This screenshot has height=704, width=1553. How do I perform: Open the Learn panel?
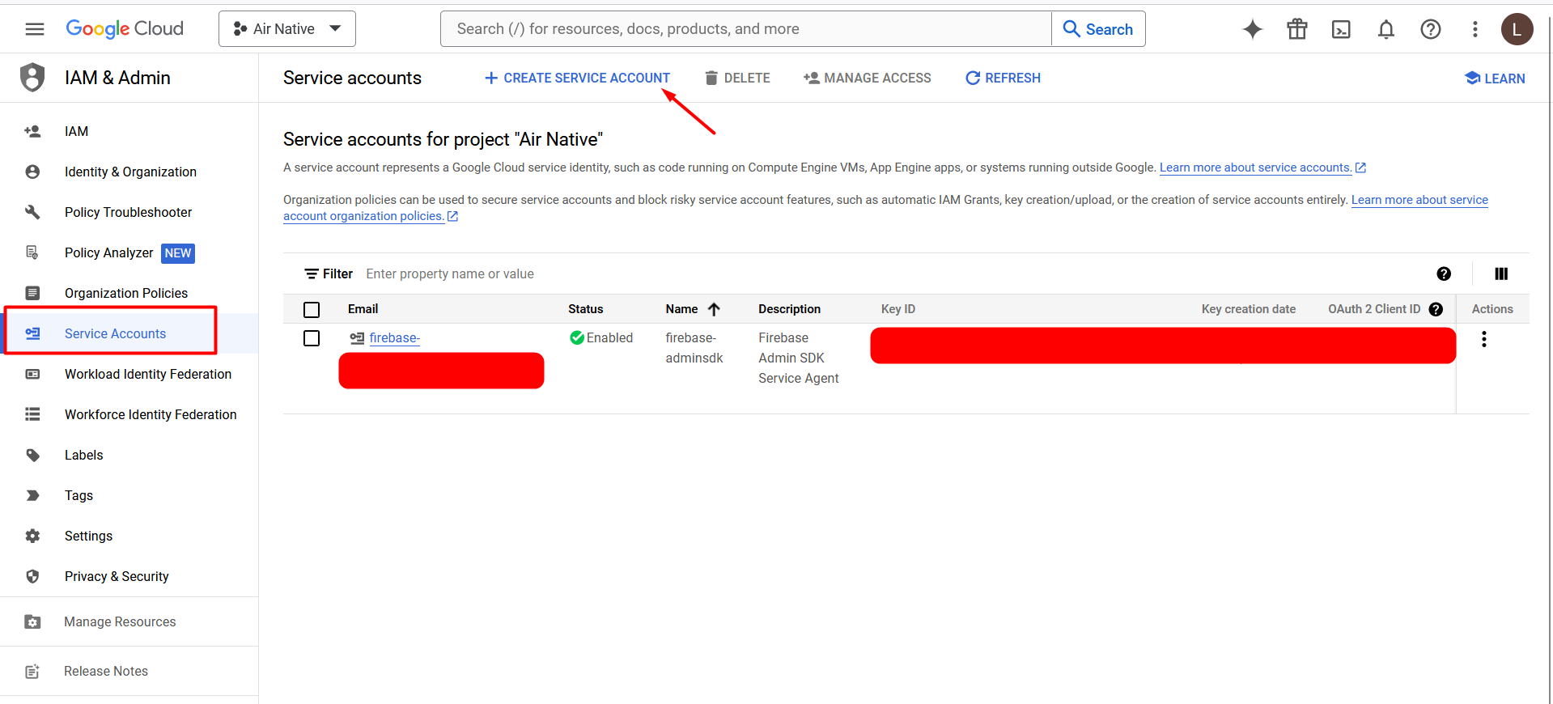point(1495,78)
